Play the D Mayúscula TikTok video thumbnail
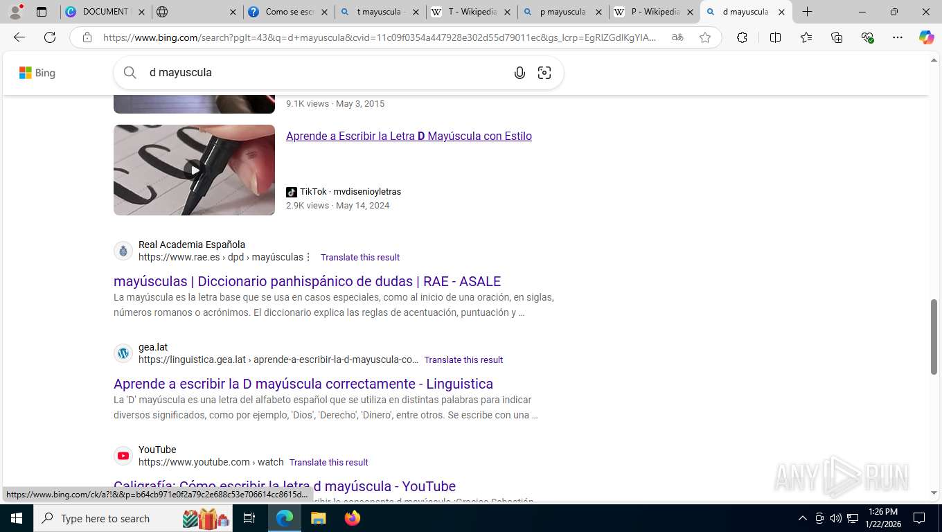This screenshot has height=532, width=942. pos(194,170)
